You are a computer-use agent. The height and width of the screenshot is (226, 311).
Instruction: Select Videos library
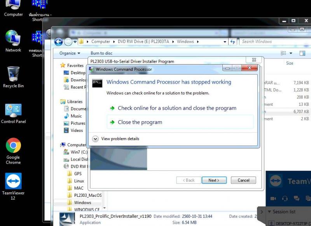tap(73, 130)
